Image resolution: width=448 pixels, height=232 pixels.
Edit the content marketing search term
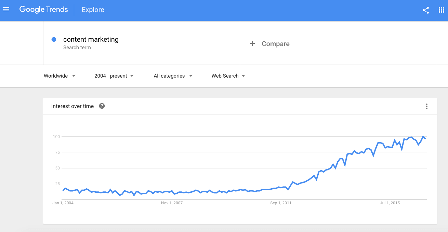coord(91,40)
